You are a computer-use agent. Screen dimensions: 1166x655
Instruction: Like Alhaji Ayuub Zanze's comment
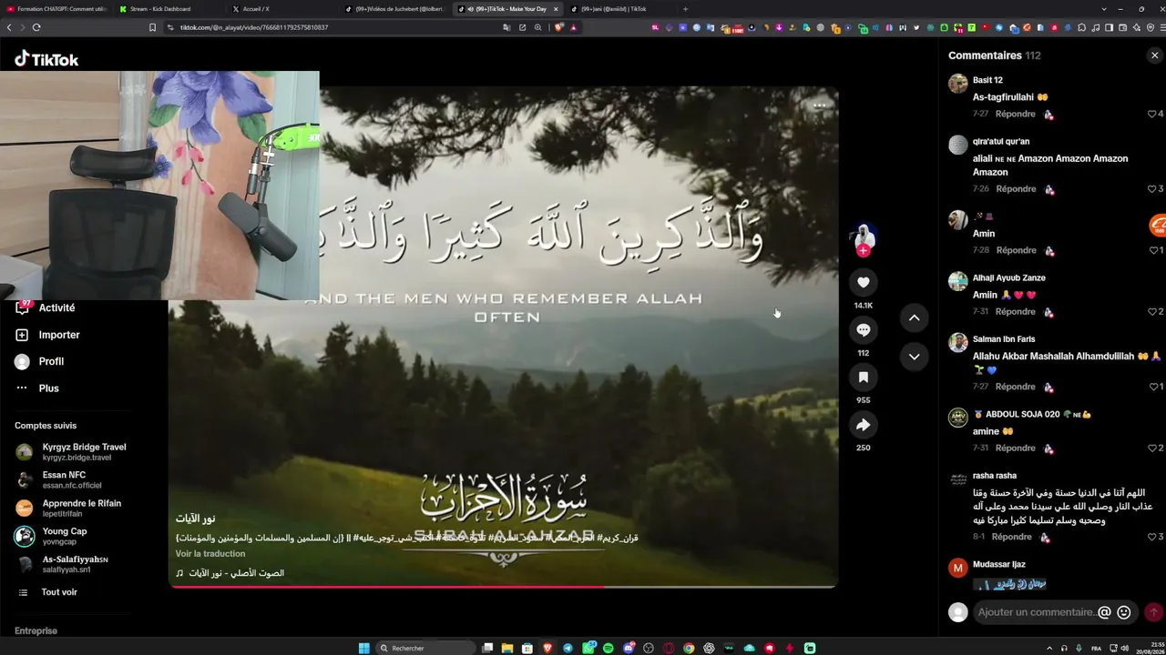pos(1152,312)
